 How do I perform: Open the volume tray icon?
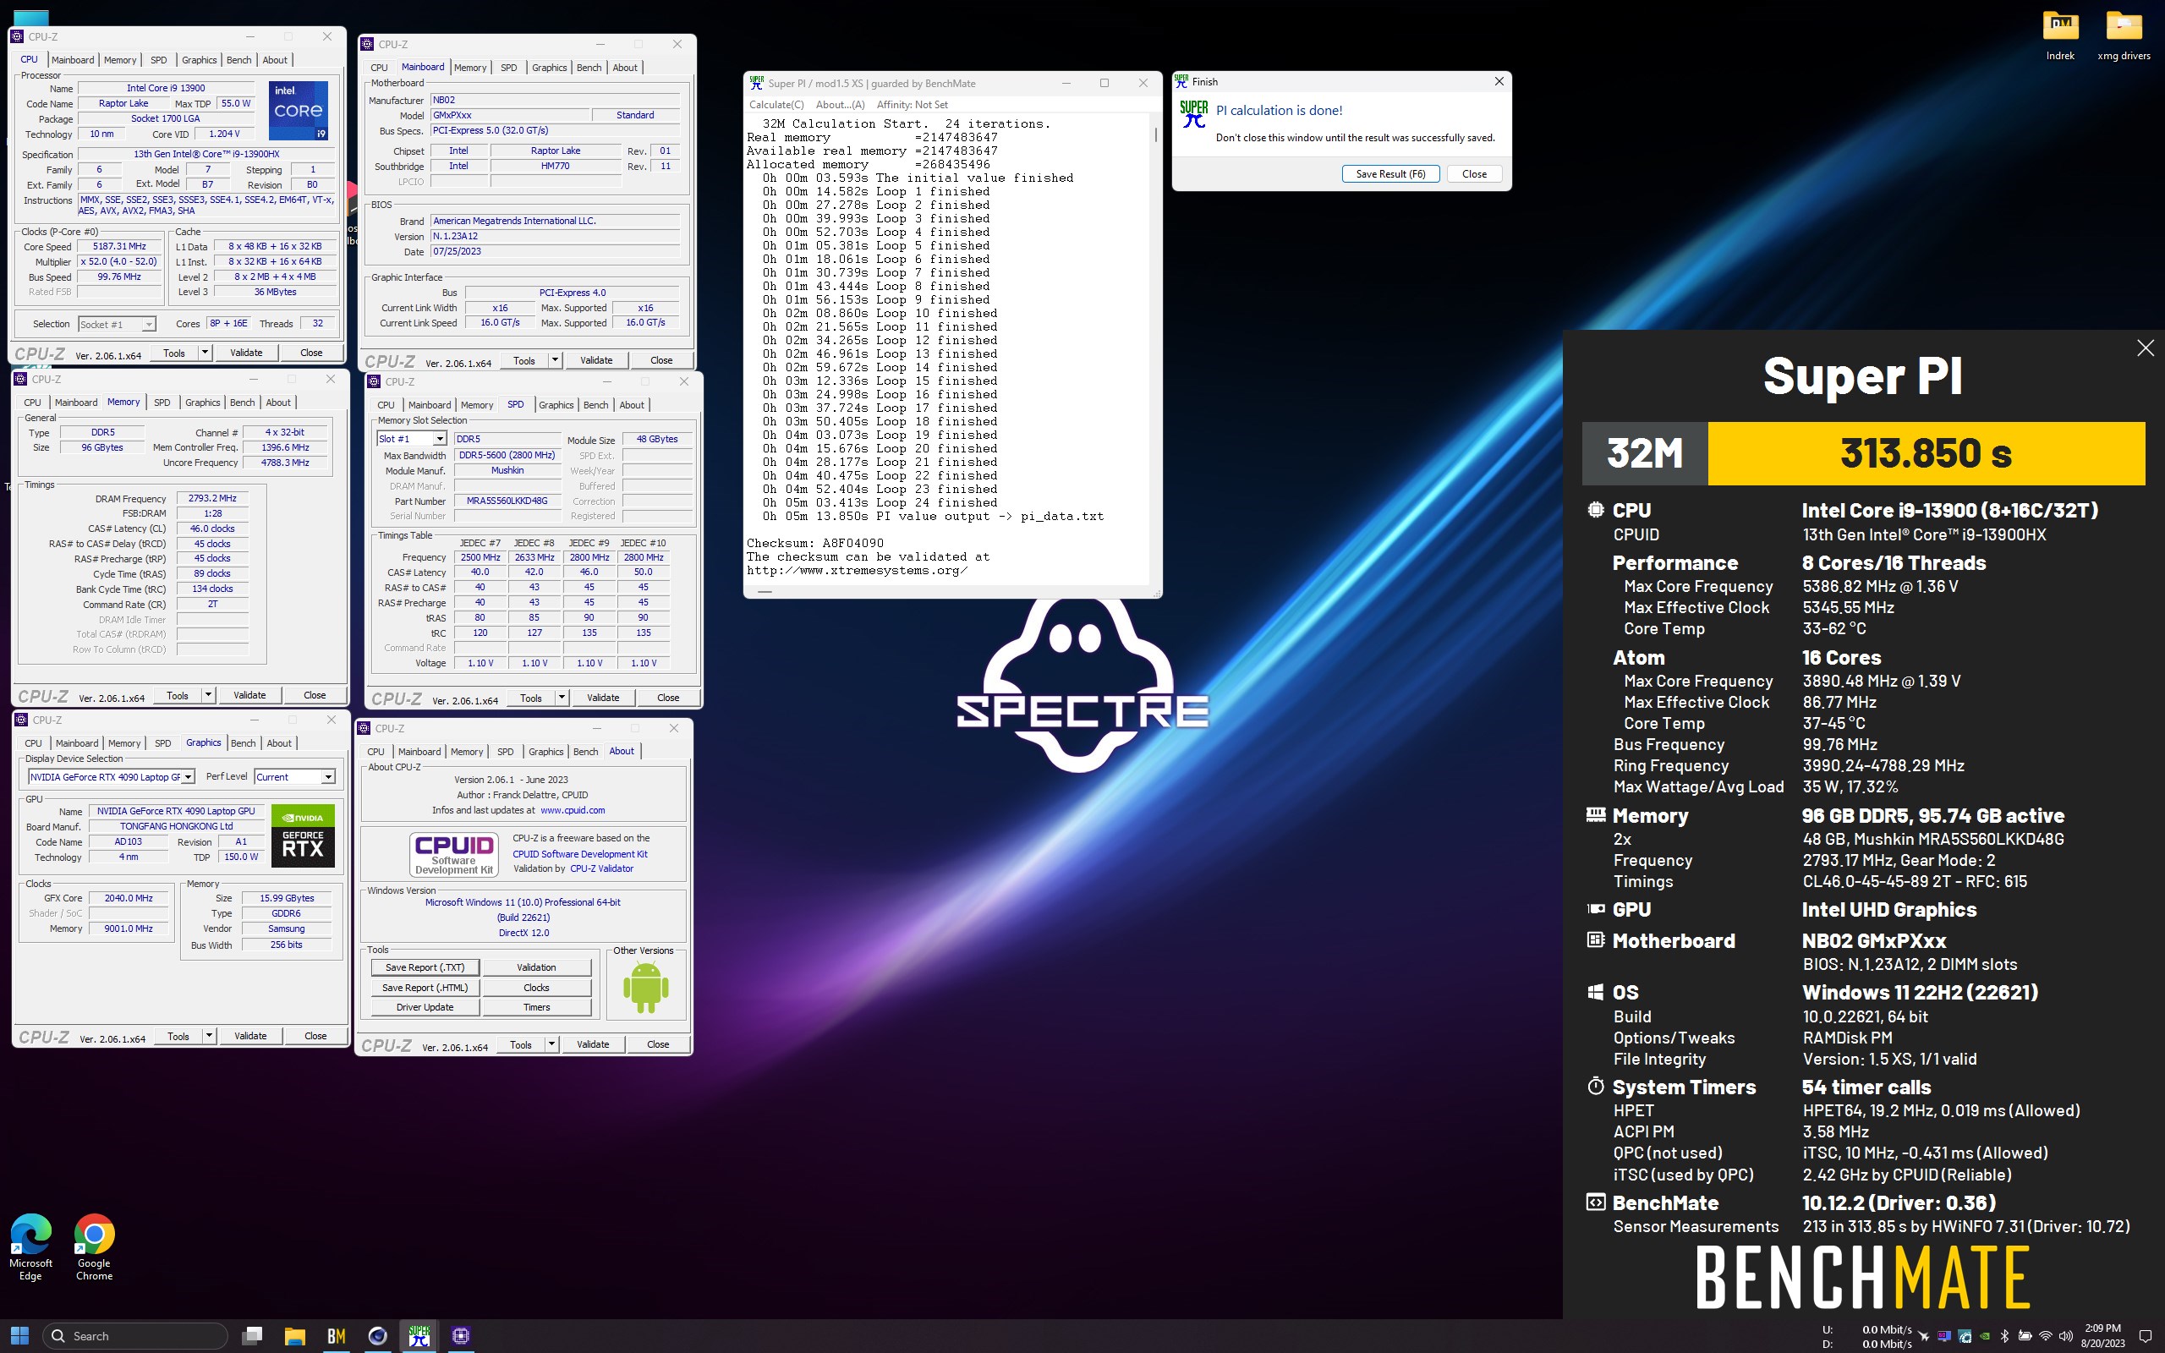2066,1336
